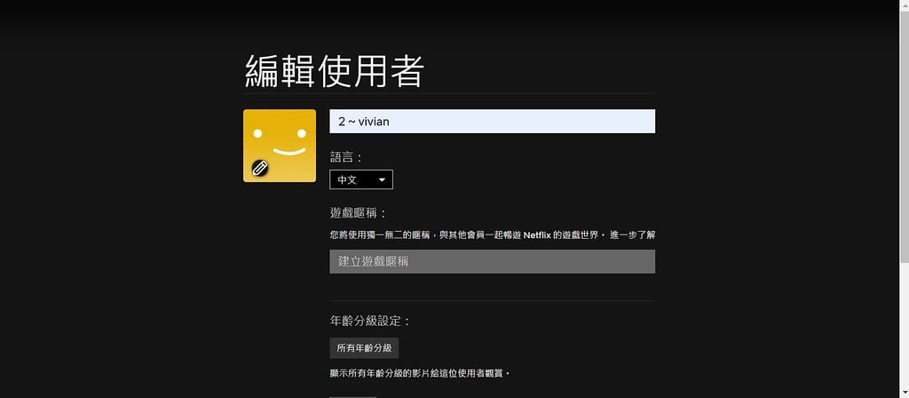Click the profile name field containing vivian

492,122
